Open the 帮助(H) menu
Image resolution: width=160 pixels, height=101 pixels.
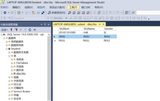coord(99,7)
